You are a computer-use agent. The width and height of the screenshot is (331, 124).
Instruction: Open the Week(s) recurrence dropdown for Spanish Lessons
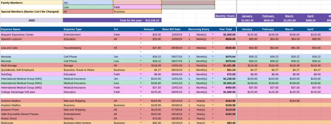tap(213, 39)
